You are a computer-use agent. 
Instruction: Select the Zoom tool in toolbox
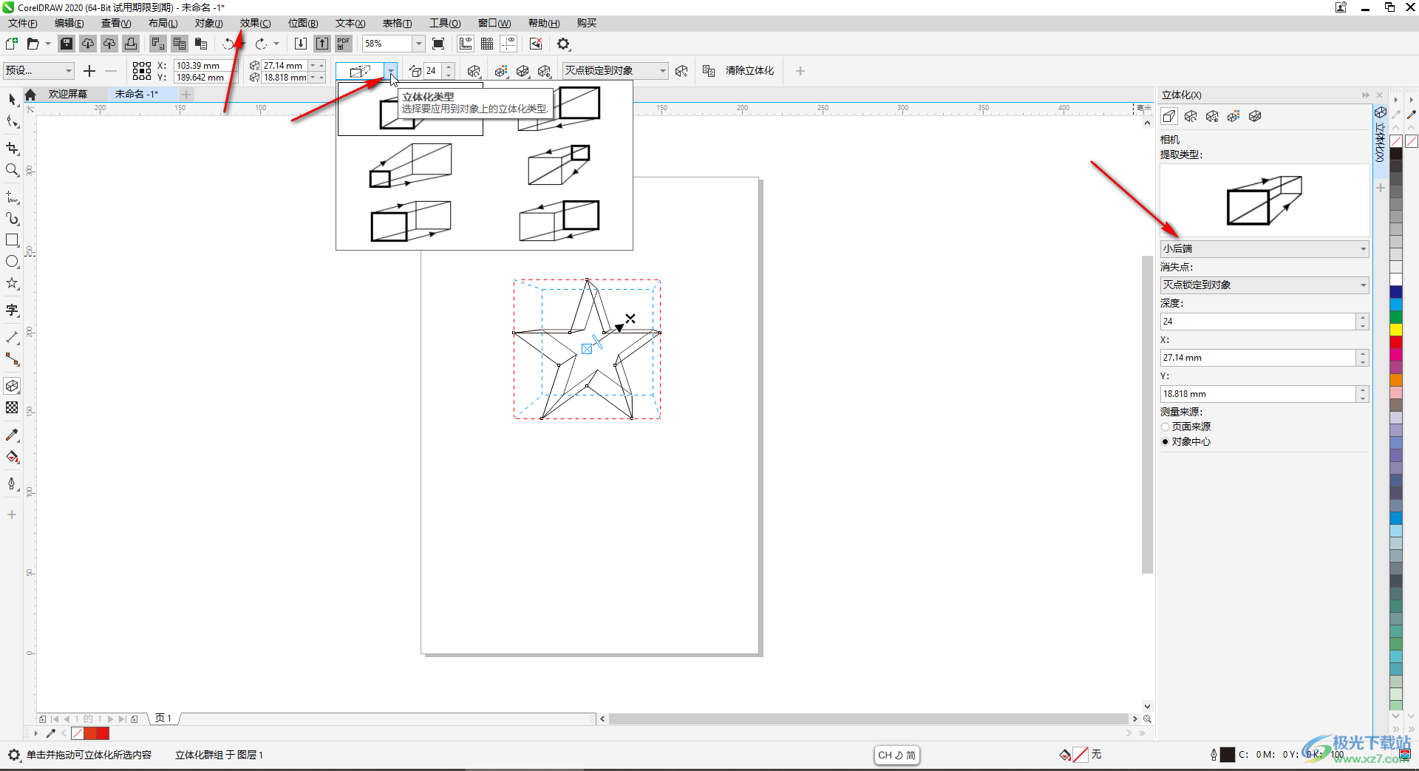12,170
